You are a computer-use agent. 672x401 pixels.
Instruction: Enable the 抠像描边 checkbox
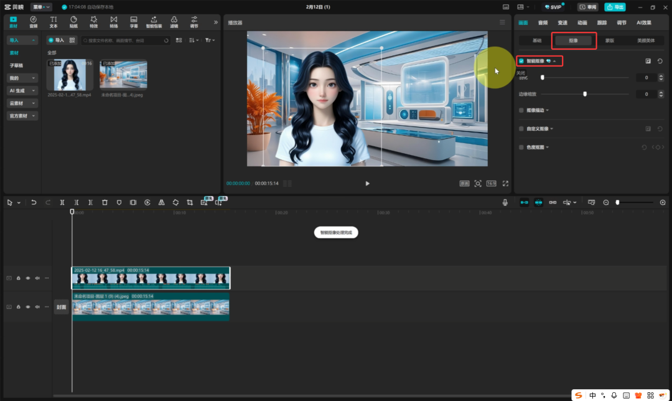(x=521, y=110)
